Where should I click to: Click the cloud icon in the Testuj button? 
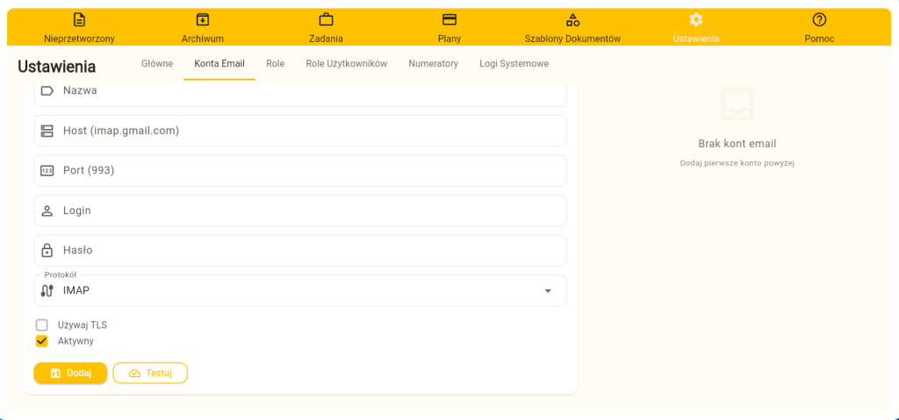point(134,374)
